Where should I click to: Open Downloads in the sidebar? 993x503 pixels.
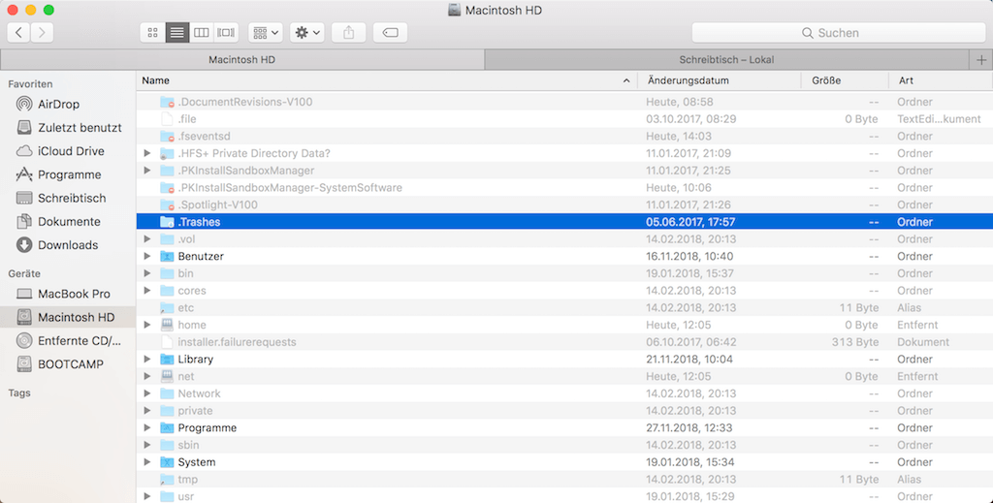(x=68, y=244)
